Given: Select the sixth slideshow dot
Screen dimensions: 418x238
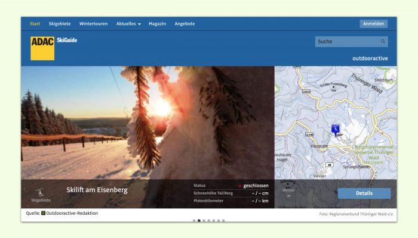Looking at the screenshot, I should [x=219, y=221].
